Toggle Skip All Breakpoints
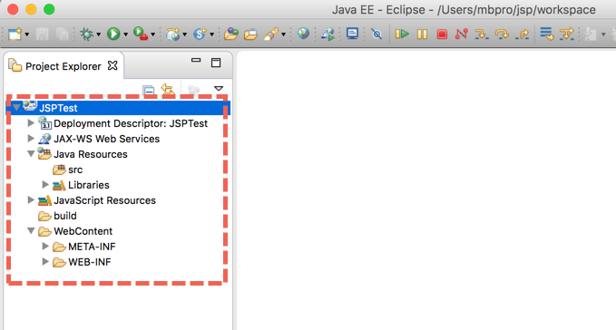 tap(376, 34)
